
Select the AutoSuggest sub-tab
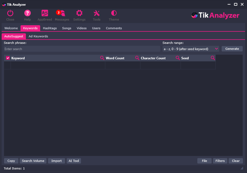[14, 36]
